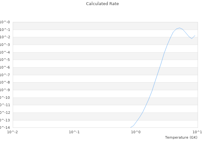The height and width of the screenshot is (153, 204).
Task: Click the dip near the curve's right end
Action: point(192,39)
